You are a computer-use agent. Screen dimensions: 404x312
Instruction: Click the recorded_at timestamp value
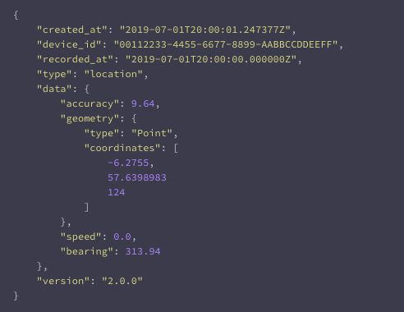[211, 59]
